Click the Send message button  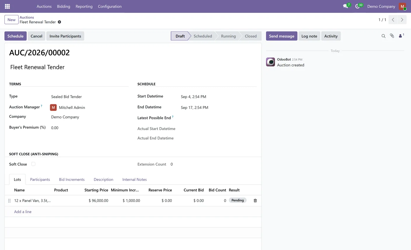click(x=282, y=36)
